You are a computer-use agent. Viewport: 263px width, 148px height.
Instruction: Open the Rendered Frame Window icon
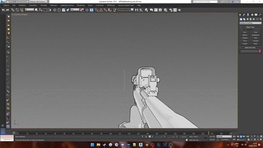(x=175, y=10)
